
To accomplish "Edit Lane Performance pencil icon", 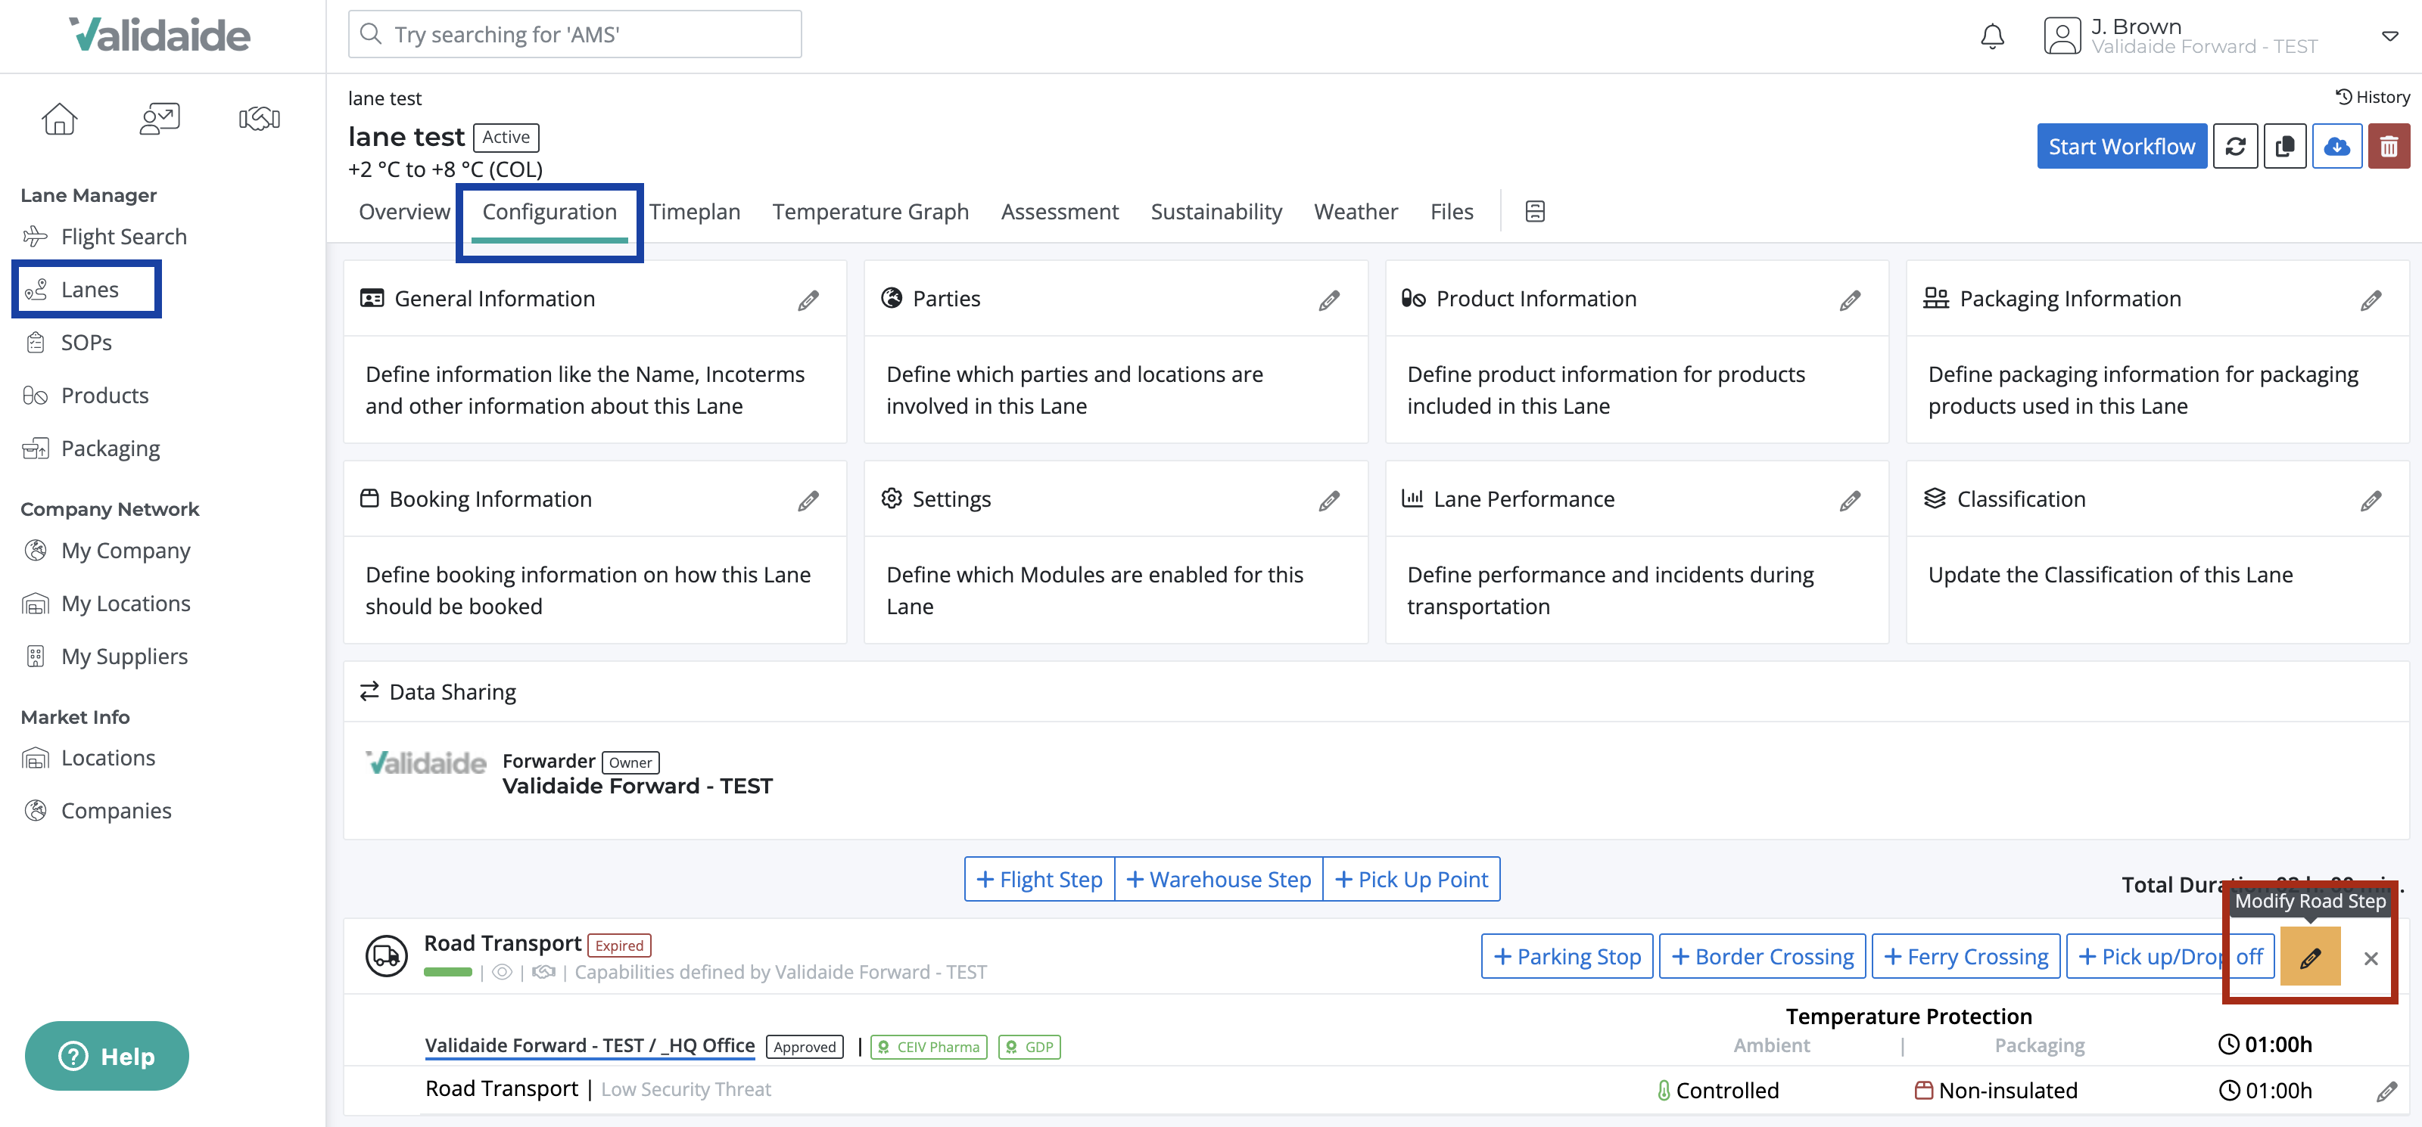I will click(1849, 501).
